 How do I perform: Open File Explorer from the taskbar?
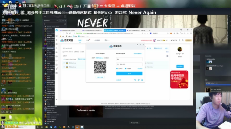(47, 127)
